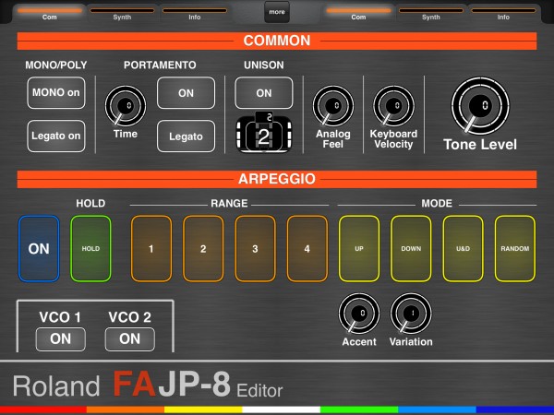Select arpeggio Range 3 pad
The width and height of the screenshot is (554, 415).
tap(255, 249)
